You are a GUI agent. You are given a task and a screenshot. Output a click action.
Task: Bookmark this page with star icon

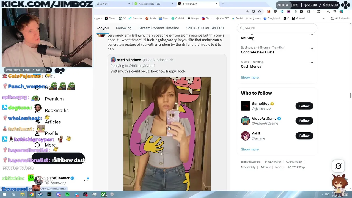(x=259, y=12)
